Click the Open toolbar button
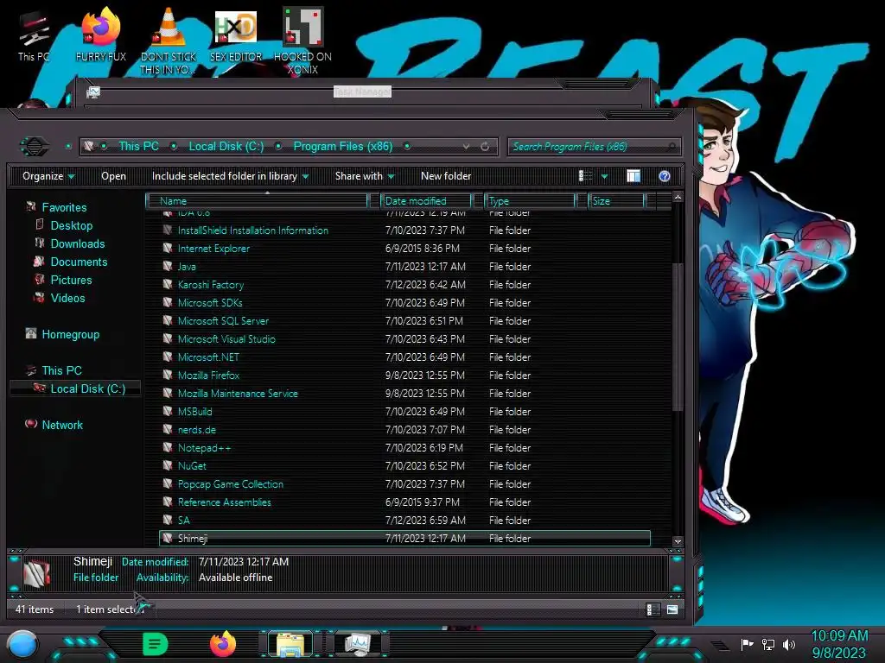The image size is (885, 663). coord(113,176)
